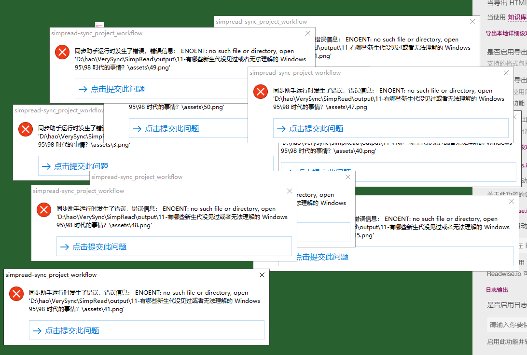This screenshot has height=355, width=527.
Task: Close the 47.png error dialog
Action: (x=506, y=73)
